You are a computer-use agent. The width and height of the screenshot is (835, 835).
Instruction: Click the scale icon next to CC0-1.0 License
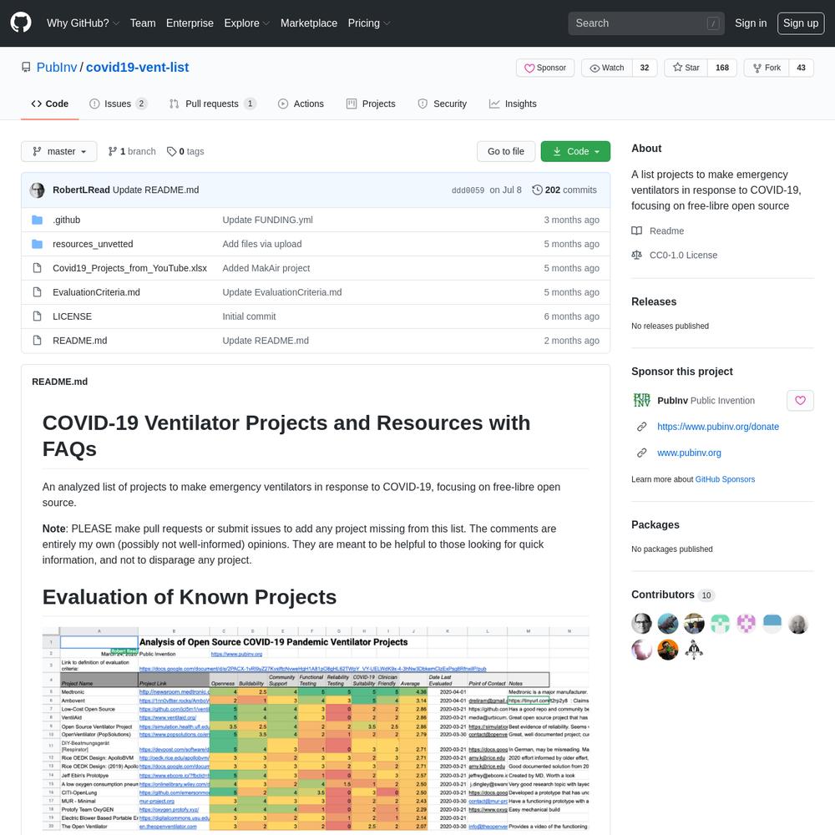tap(636, 255)
